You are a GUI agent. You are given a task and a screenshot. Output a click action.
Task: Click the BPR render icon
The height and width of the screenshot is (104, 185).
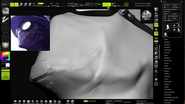(x=156, y=10)
